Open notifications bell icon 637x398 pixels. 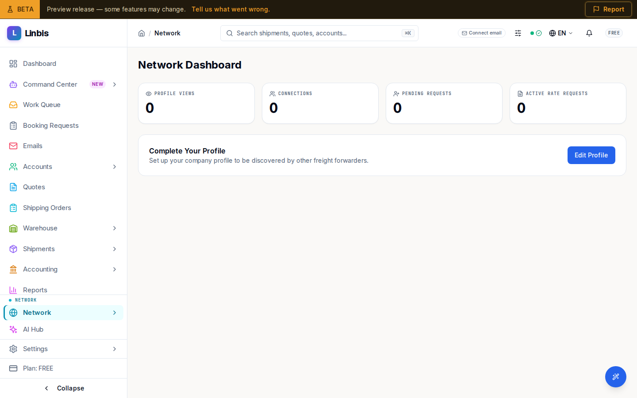click(x=589, y=33)
